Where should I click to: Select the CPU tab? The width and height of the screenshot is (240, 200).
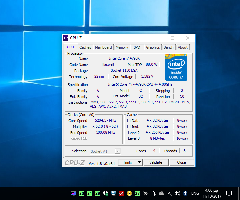coord(71,47)
